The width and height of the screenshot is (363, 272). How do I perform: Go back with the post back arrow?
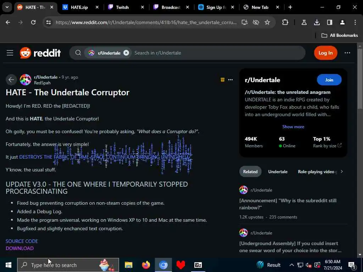click(x=11, y=80)
